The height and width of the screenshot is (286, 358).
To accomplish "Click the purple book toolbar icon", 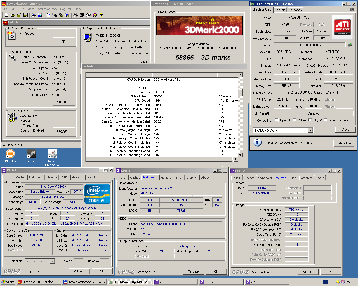I will coord(95,15).
